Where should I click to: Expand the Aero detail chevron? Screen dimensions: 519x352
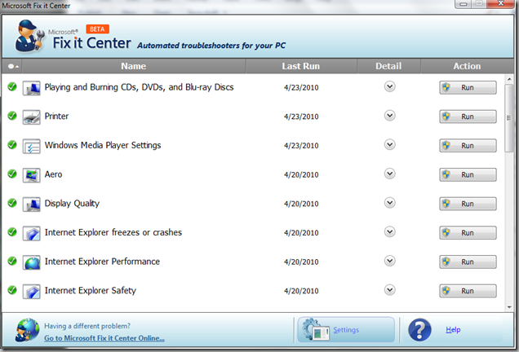(390, 174)
